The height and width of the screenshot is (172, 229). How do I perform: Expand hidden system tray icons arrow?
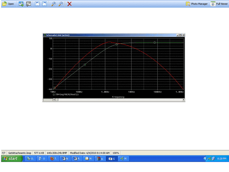(205, 159)
